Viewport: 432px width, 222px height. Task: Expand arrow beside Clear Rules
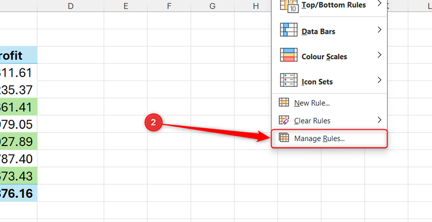pos(380,120)
